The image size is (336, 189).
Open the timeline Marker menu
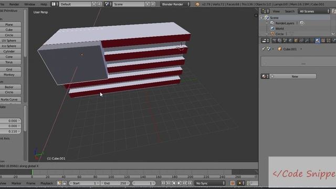(x=16, y=183)
